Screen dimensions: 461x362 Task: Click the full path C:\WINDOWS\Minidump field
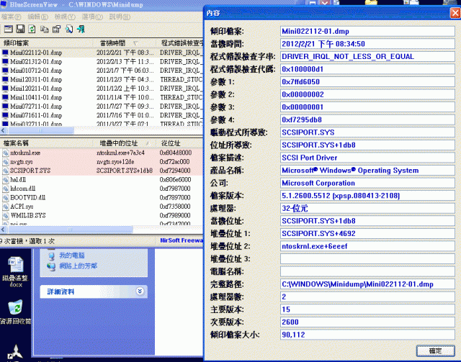tap(367, 284)
